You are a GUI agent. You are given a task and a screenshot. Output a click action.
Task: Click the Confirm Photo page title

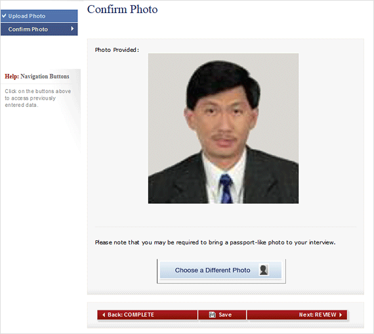122,10
